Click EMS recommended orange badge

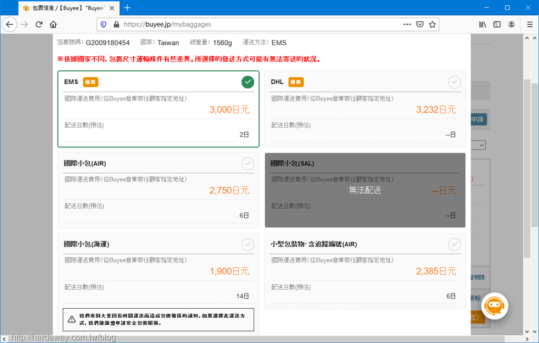91,82
